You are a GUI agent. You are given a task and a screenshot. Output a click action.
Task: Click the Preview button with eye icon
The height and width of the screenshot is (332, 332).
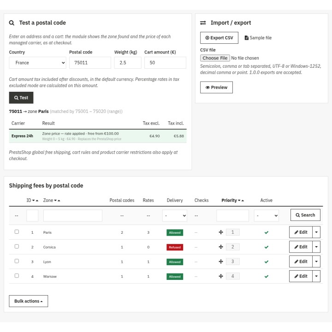point(216,87)
